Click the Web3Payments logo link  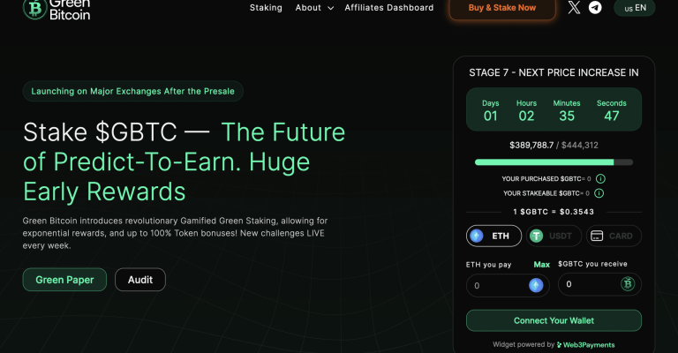[x=586, y=345]
